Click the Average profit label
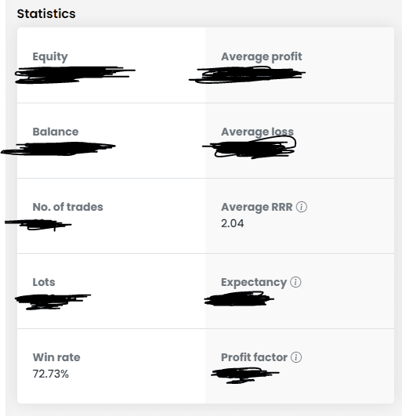 click(262, 56)
